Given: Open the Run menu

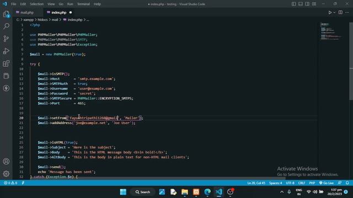Looking at the screenshot, I should [x=70, y=4].
